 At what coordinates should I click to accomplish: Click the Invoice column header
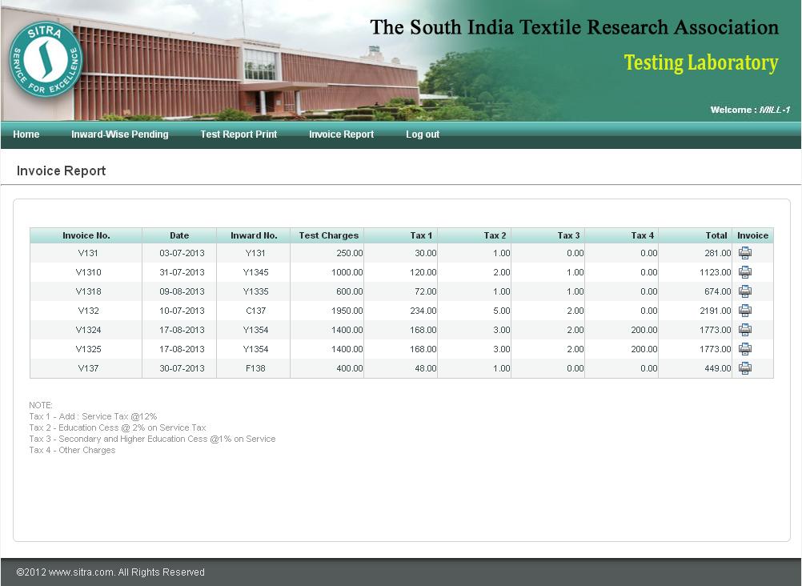tap(752, 235)
